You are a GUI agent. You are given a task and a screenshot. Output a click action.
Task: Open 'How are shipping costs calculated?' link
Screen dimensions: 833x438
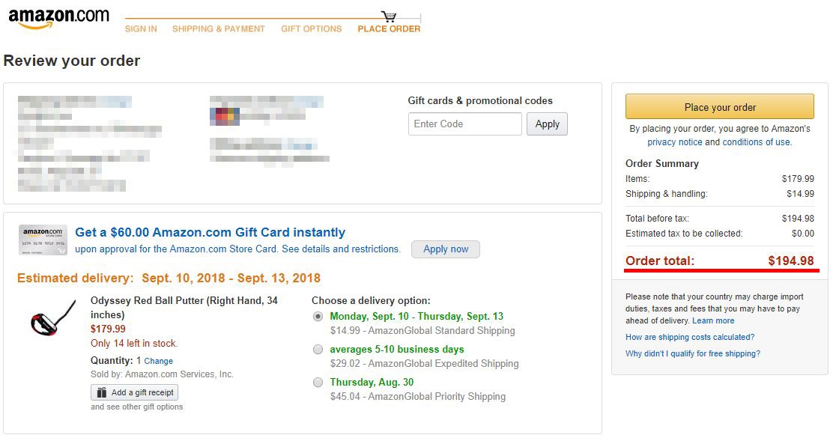pos(690,337)
